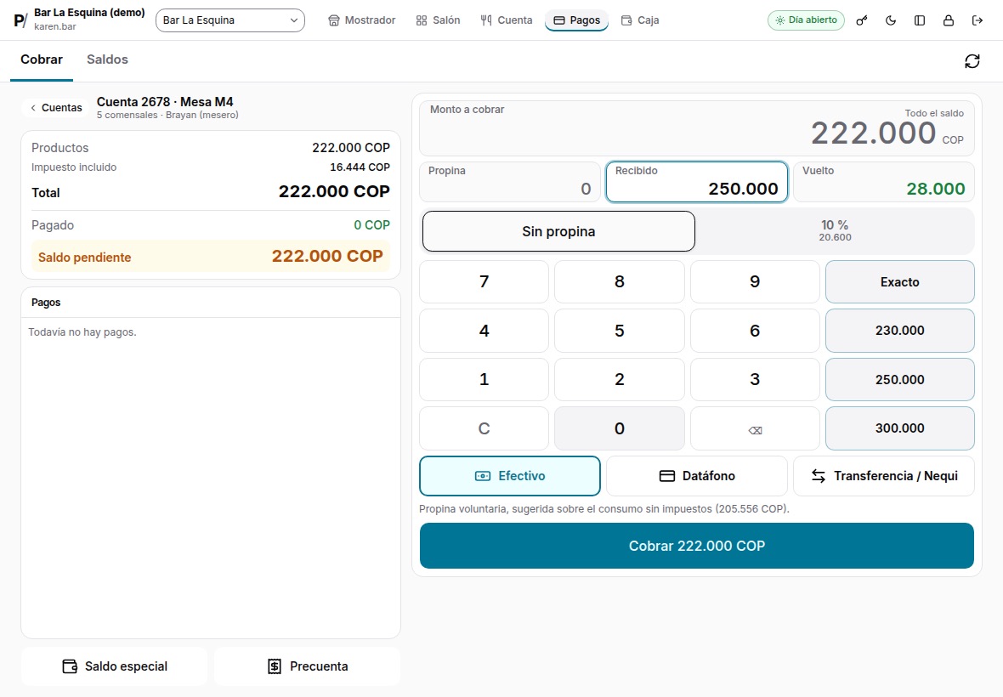Open the Salón menu item
The image size is (1003, 697).
pyautogui.click(x=438, y=20)
